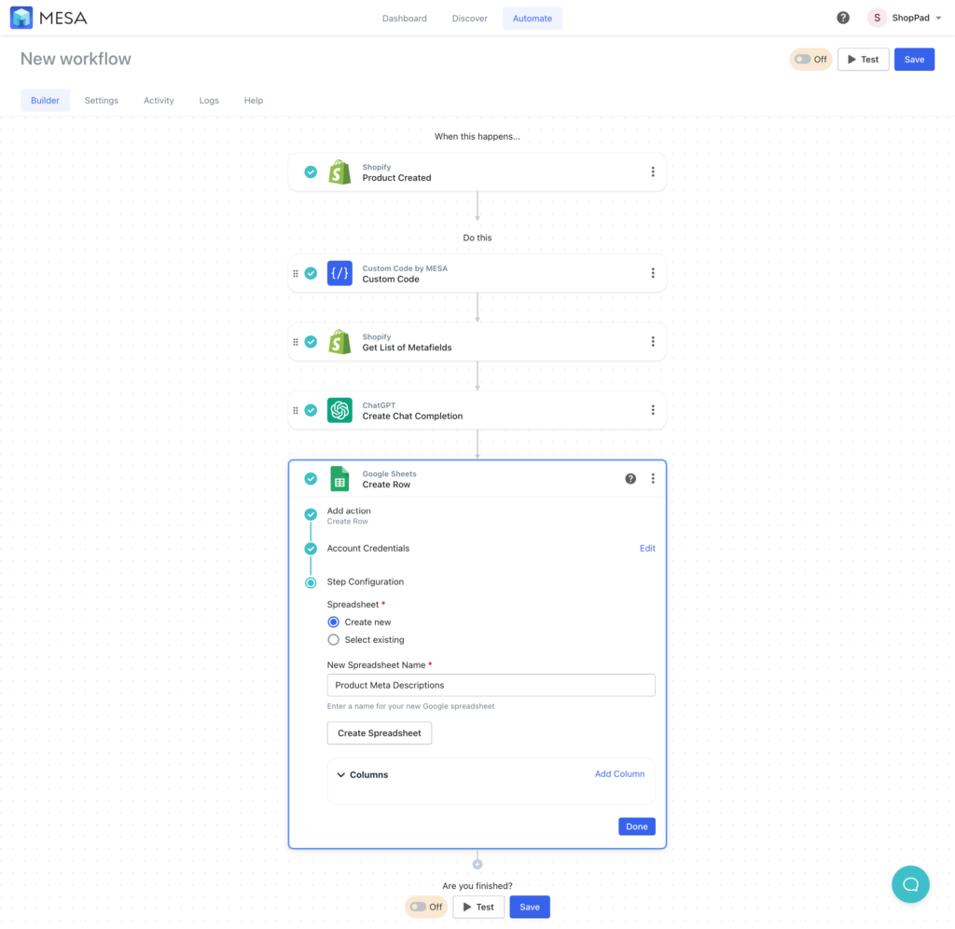Image resolution: width=955 pixels, height=929 pixels.
Task: Open the ShopPad account dropdown
Action: coord(905,17)
